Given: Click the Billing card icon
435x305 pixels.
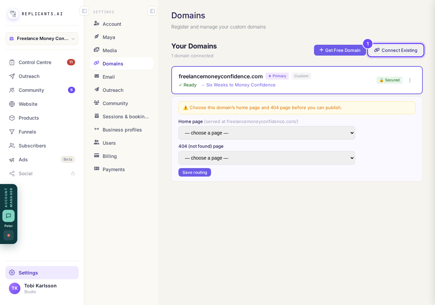Looking at the screenshot, I should pos(97,156).
